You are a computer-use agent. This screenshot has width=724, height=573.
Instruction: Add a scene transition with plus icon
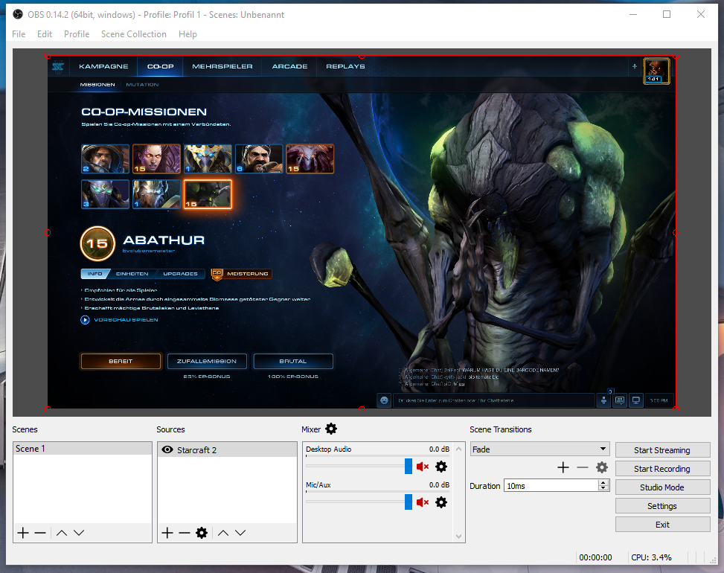(x=563, y=468)
